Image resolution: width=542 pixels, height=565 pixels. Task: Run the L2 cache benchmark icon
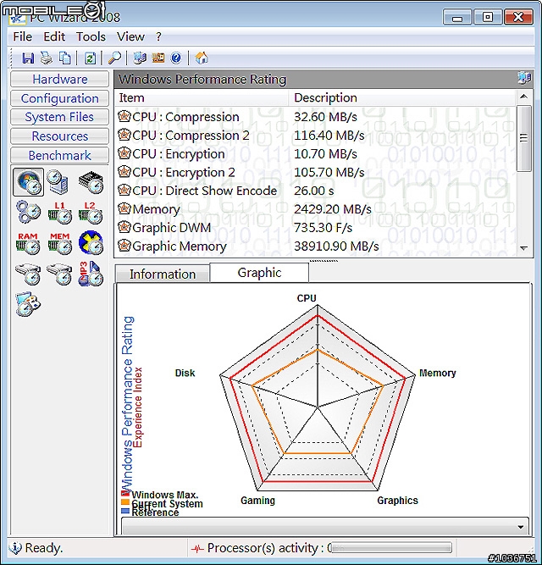pos(91,213)
